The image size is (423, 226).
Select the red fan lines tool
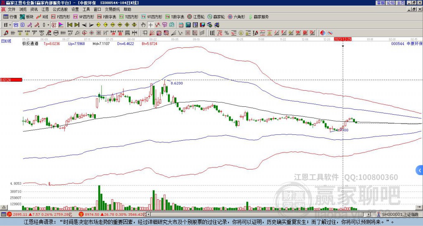point(152,33)
